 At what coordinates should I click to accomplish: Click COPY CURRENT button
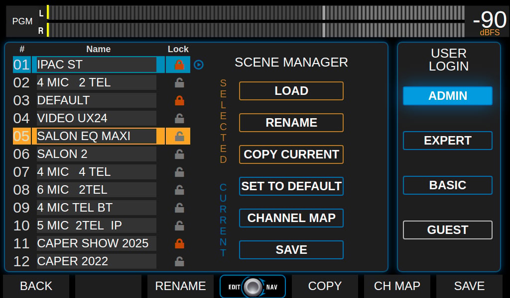[x=291, y=154]
